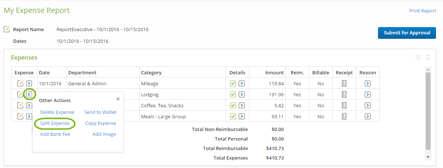The image size is (443, 168).
Task: Toggle the Details checkmark for Mileage
Action: pos(233,83)
